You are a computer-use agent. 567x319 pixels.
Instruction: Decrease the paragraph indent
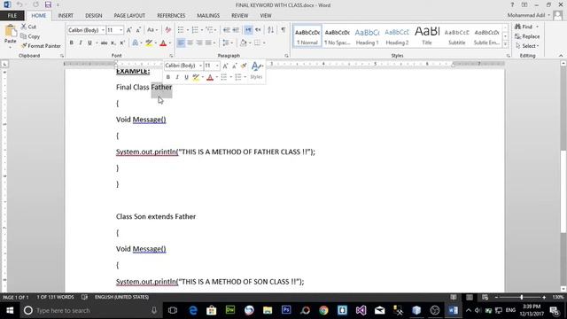[227, 30]
